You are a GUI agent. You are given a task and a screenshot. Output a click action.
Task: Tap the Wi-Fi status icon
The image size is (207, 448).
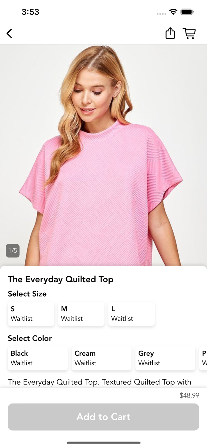click(173, 12)
